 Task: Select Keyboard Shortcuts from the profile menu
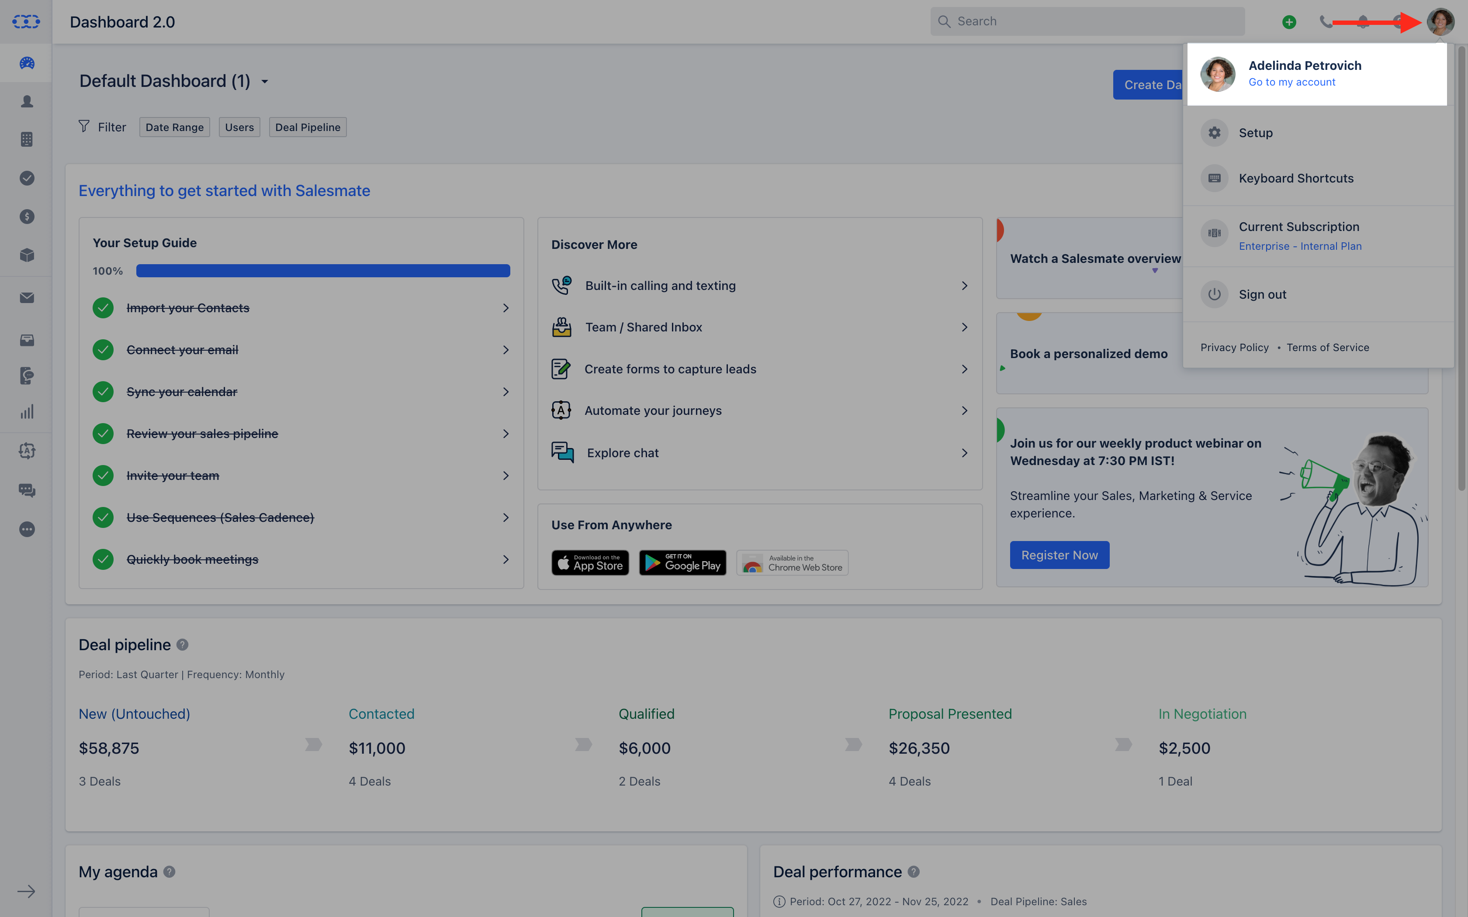[1318, 178]
